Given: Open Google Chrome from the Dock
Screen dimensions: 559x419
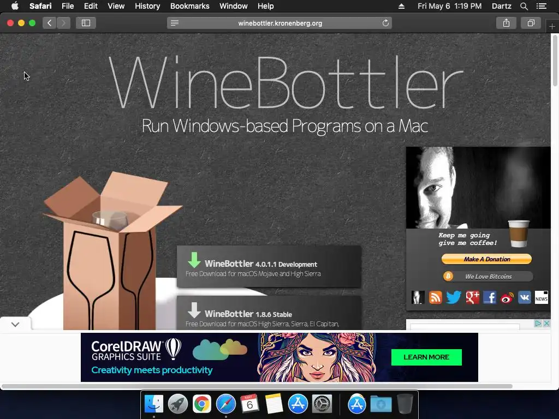Looking at the screenshot, I should click(x=202, y=404).
